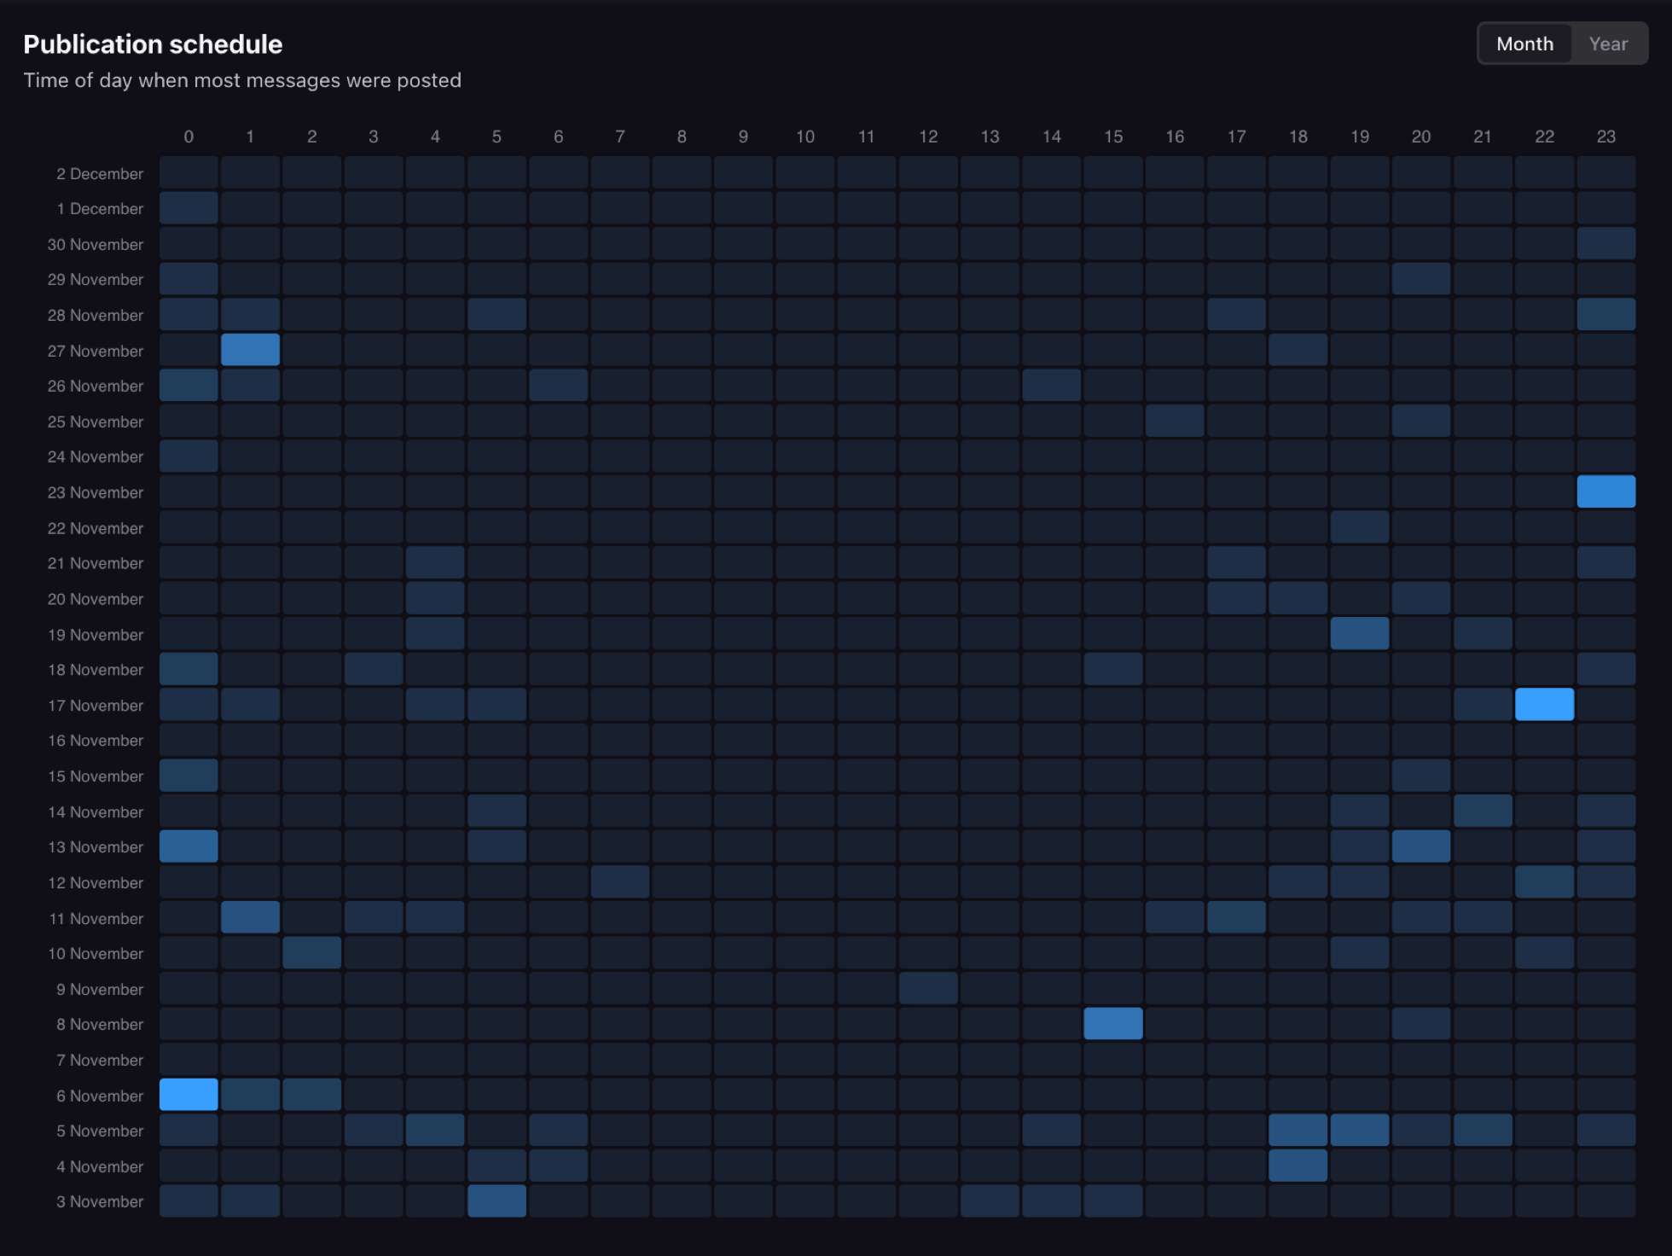Select the 19 November hour 19 cell

(x=1359, y=634)
